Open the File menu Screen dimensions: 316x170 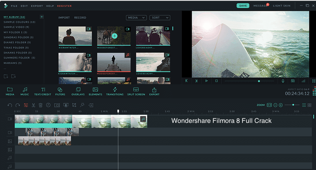[14, 6]
